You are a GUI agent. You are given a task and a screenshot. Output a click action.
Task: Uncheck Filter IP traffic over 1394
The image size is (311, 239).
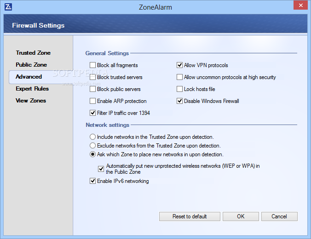(x=92, y=113)
